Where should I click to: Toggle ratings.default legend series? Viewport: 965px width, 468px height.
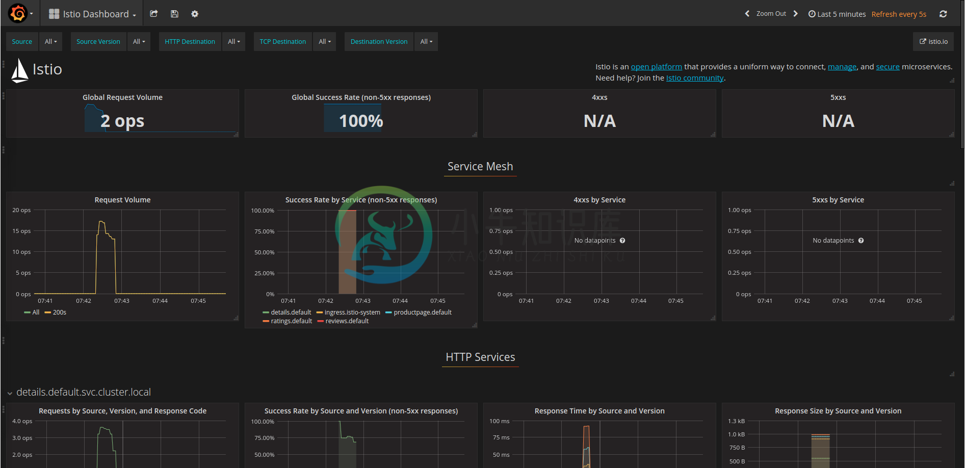[x=288, y=321]
